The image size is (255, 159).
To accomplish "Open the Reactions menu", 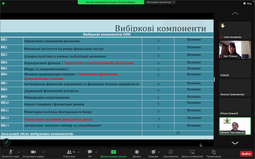I will tap(153, 153).
